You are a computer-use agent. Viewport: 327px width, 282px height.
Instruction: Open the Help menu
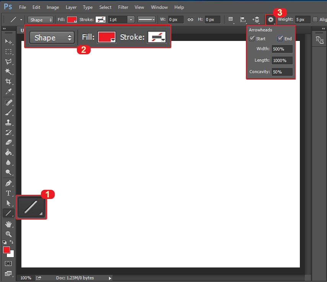[179, 7]
